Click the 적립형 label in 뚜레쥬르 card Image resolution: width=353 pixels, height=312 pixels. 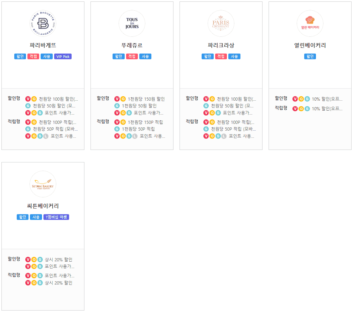click(103, 122)
